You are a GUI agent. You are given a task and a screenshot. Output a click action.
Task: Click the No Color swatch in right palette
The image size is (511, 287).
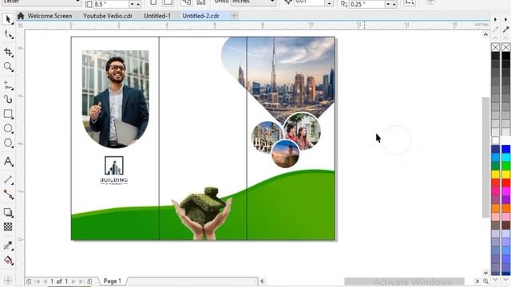pos(505,48)
